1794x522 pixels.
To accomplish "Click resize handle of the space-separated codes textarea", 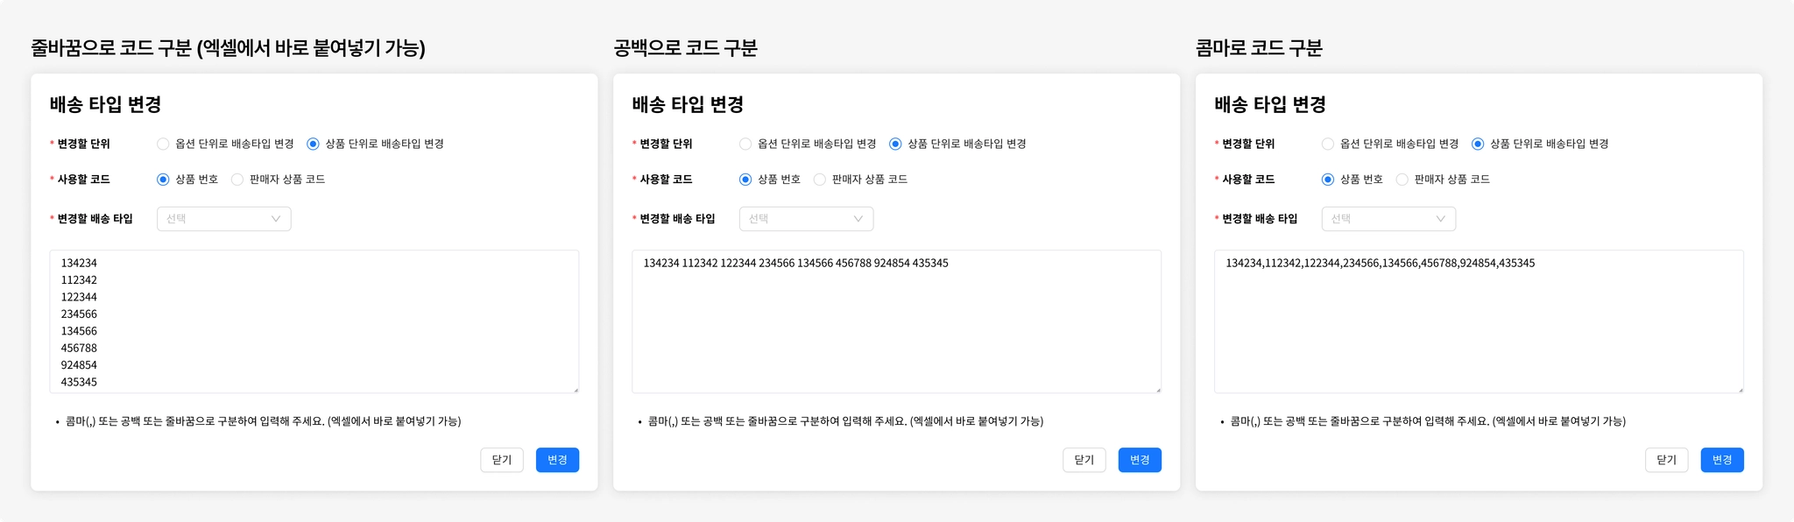I will tap(1158, 390).
